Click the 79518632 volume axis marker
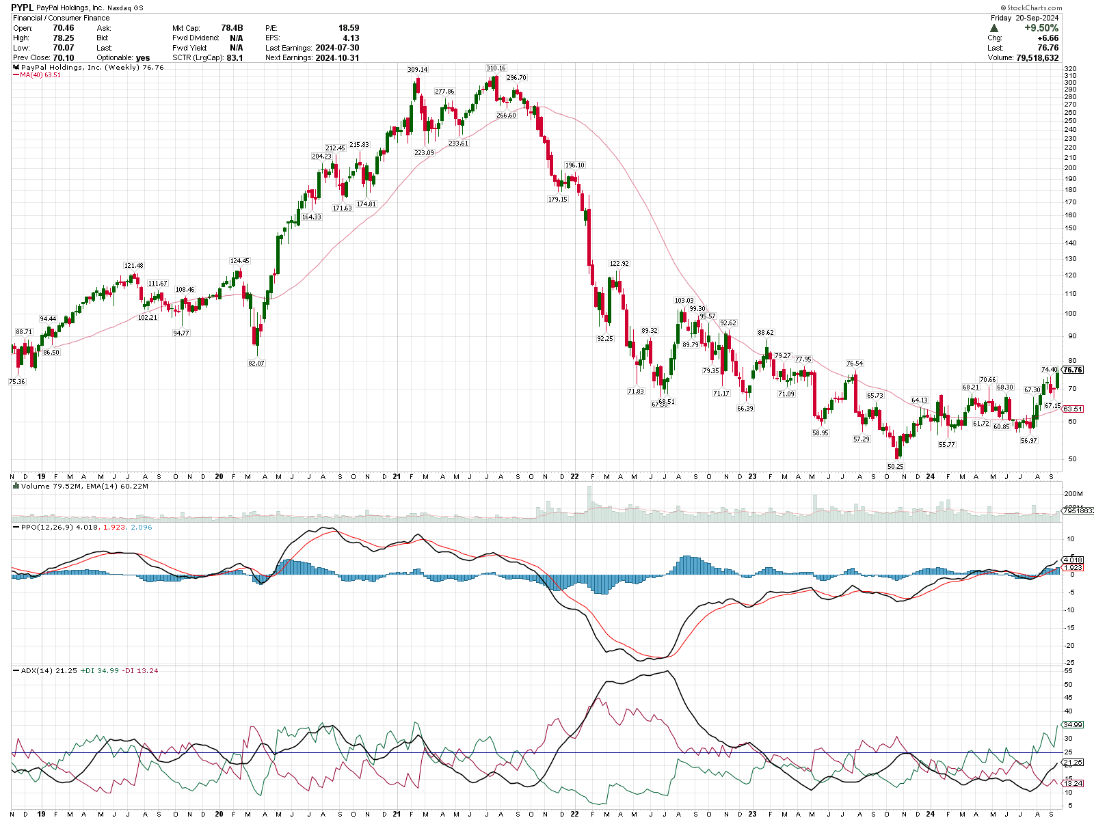The height and width of the screenshot is (820, 1094). pyautogui.click(x=1078, y=510)
